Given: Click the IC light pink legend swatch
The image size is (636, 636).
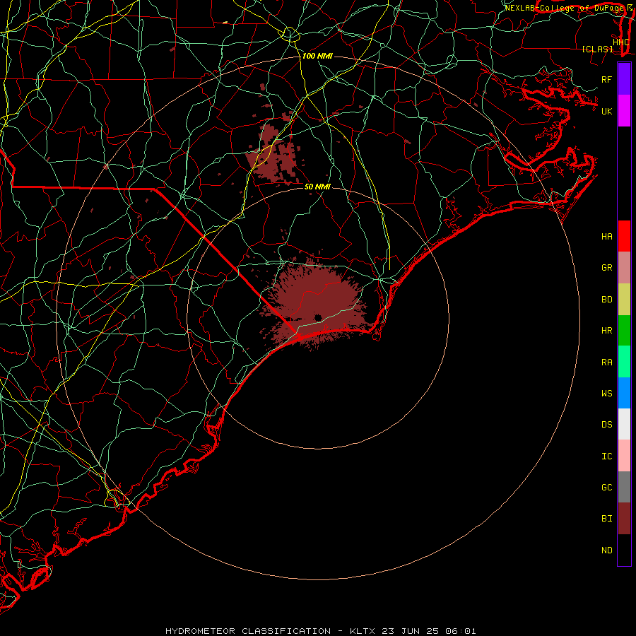Looking at the screenshot, I should pos(624,456).
